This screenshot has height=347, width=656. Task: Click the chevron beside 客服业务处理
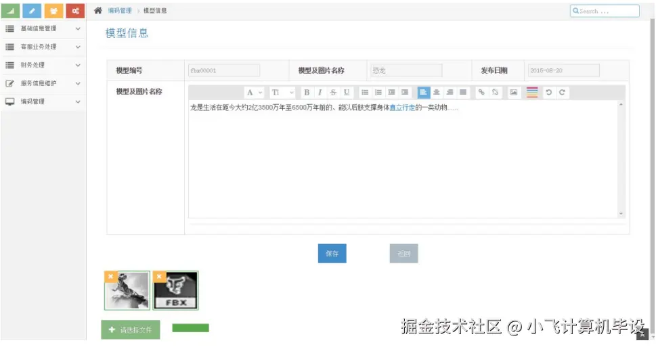pyautogui.click(x=78, y=47)
